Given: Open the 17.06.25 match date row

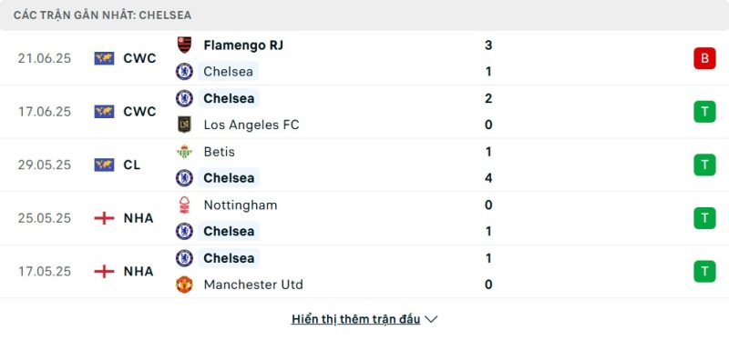Looking at the screenshot, I should coord(364,112).
